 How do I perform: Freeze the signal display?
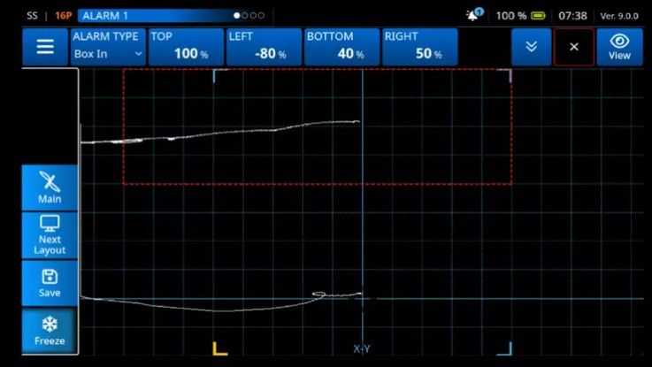(x=50, y=332)
